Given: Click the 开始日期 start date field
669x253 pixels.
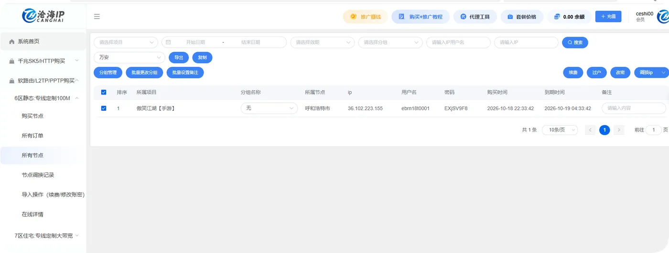Looking at the screenshot, I should (x=195, y=42).
